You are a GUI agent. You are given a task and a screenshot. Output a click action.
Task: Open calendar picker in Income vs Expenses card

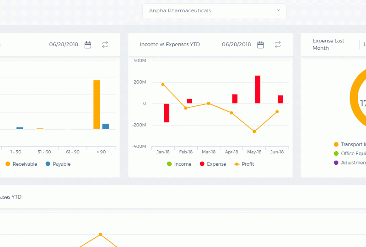coord(260,44)
